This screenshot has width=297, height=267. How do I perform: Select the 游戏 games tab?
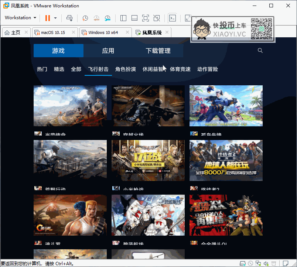click(x=58, y=51)
